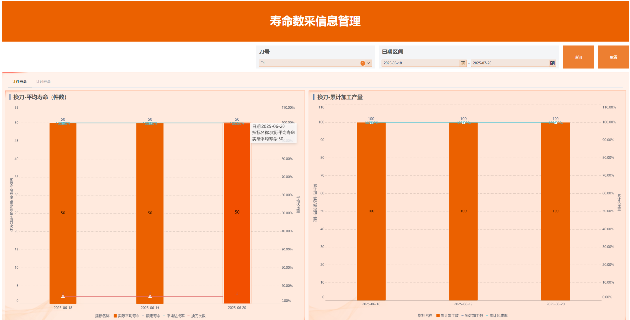
Task: Select the 计件寿命 tab
Action: point(19,82)
